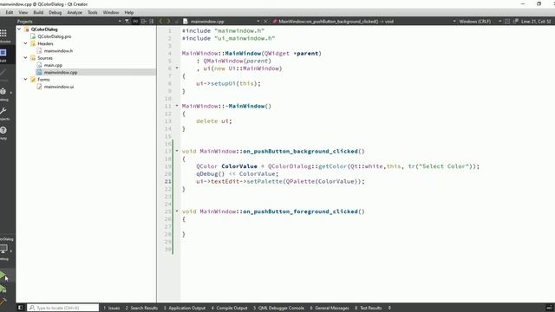The image size is (555, 312).
Task: Open the Design mode in sidebar
Action: point(3,75)
